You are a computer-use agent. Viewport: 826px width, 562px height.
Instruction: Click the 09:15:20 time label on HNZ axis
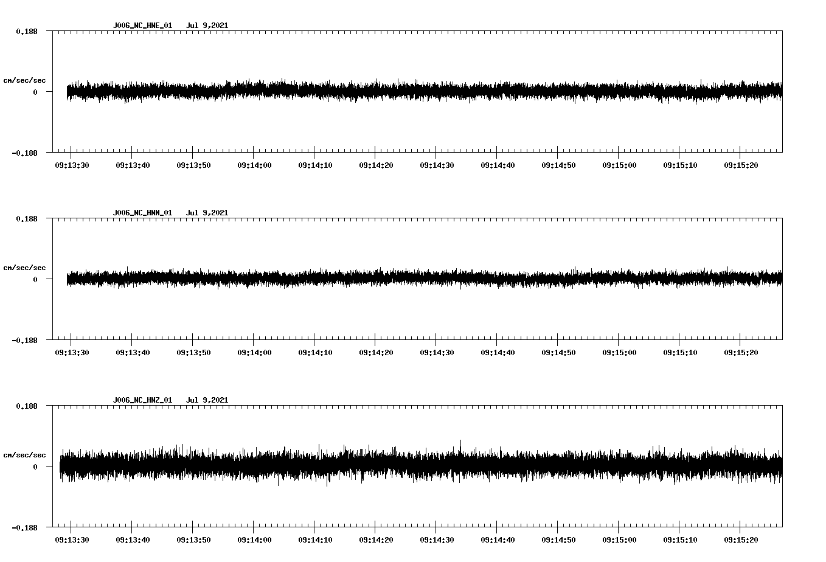741,540
